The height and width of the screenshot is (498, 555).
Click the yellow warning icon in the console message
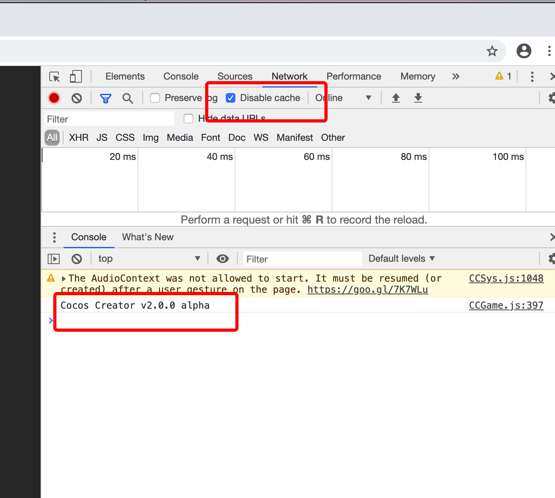point(51,278)
